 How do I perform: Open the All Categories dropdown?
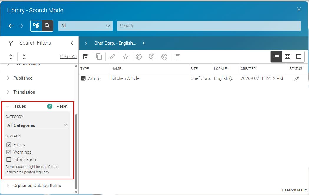(x=37, y=125)
